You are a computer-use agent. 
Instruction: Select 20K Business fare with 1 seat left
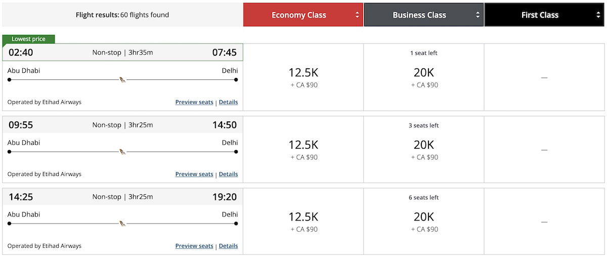coord(424,77)
